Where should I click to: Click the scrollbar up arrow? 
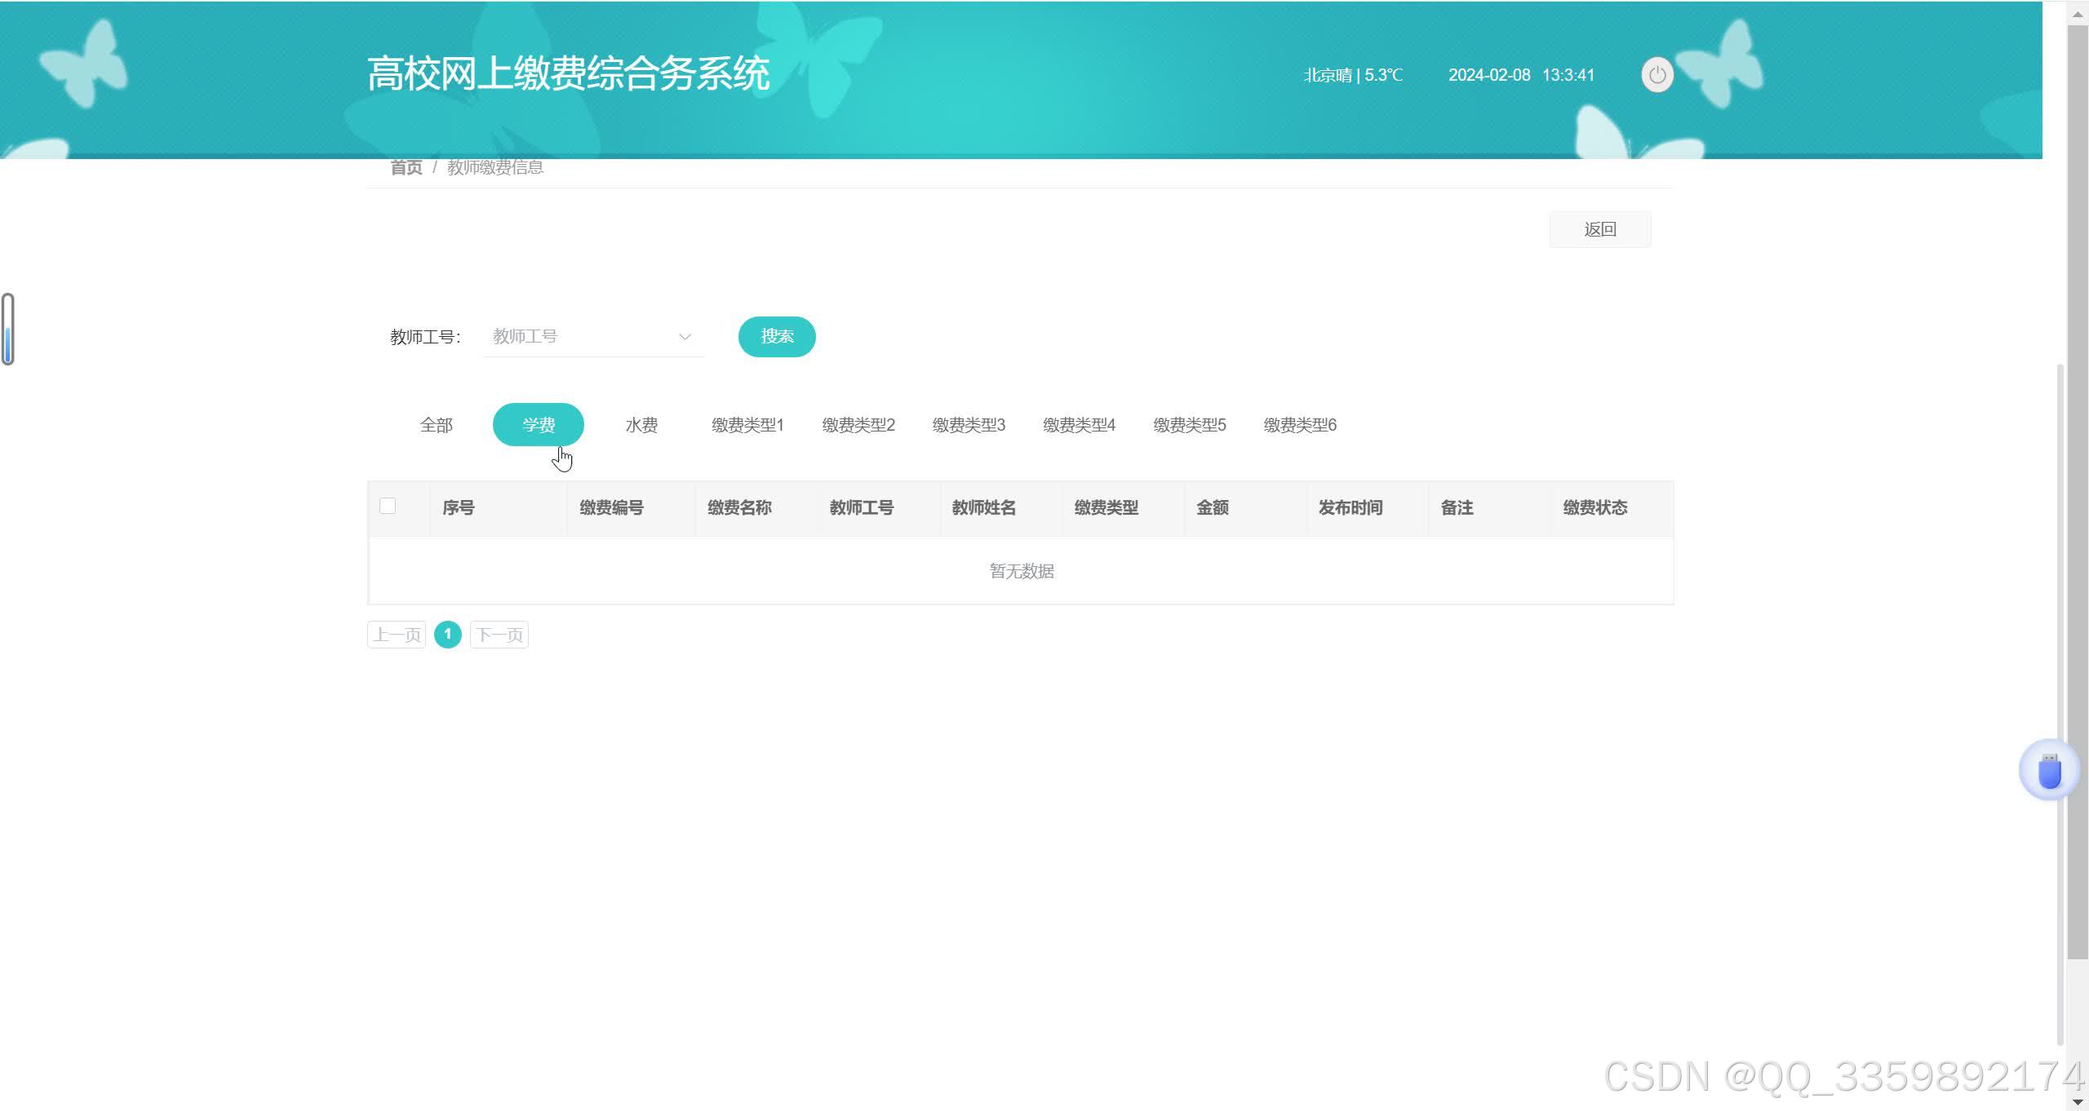[2078, 13]
